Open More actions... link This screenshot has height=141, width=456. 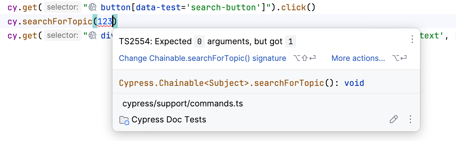pyautogui.click(x=358, y=58)
